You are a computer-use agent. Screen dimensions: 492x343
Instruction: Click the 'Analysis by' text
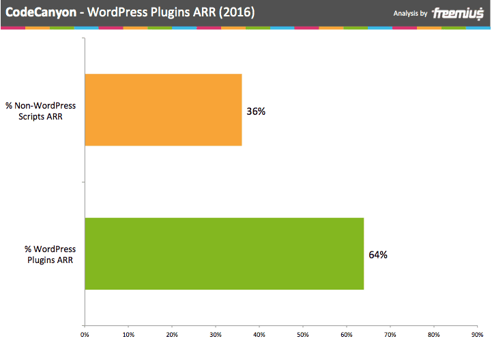point(410,14)
